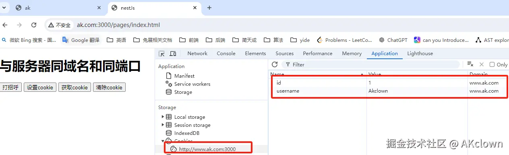Viewport: 509px width, 155px height.
Task: Click the browser forward arrow
Action: [x=19, y=25]
